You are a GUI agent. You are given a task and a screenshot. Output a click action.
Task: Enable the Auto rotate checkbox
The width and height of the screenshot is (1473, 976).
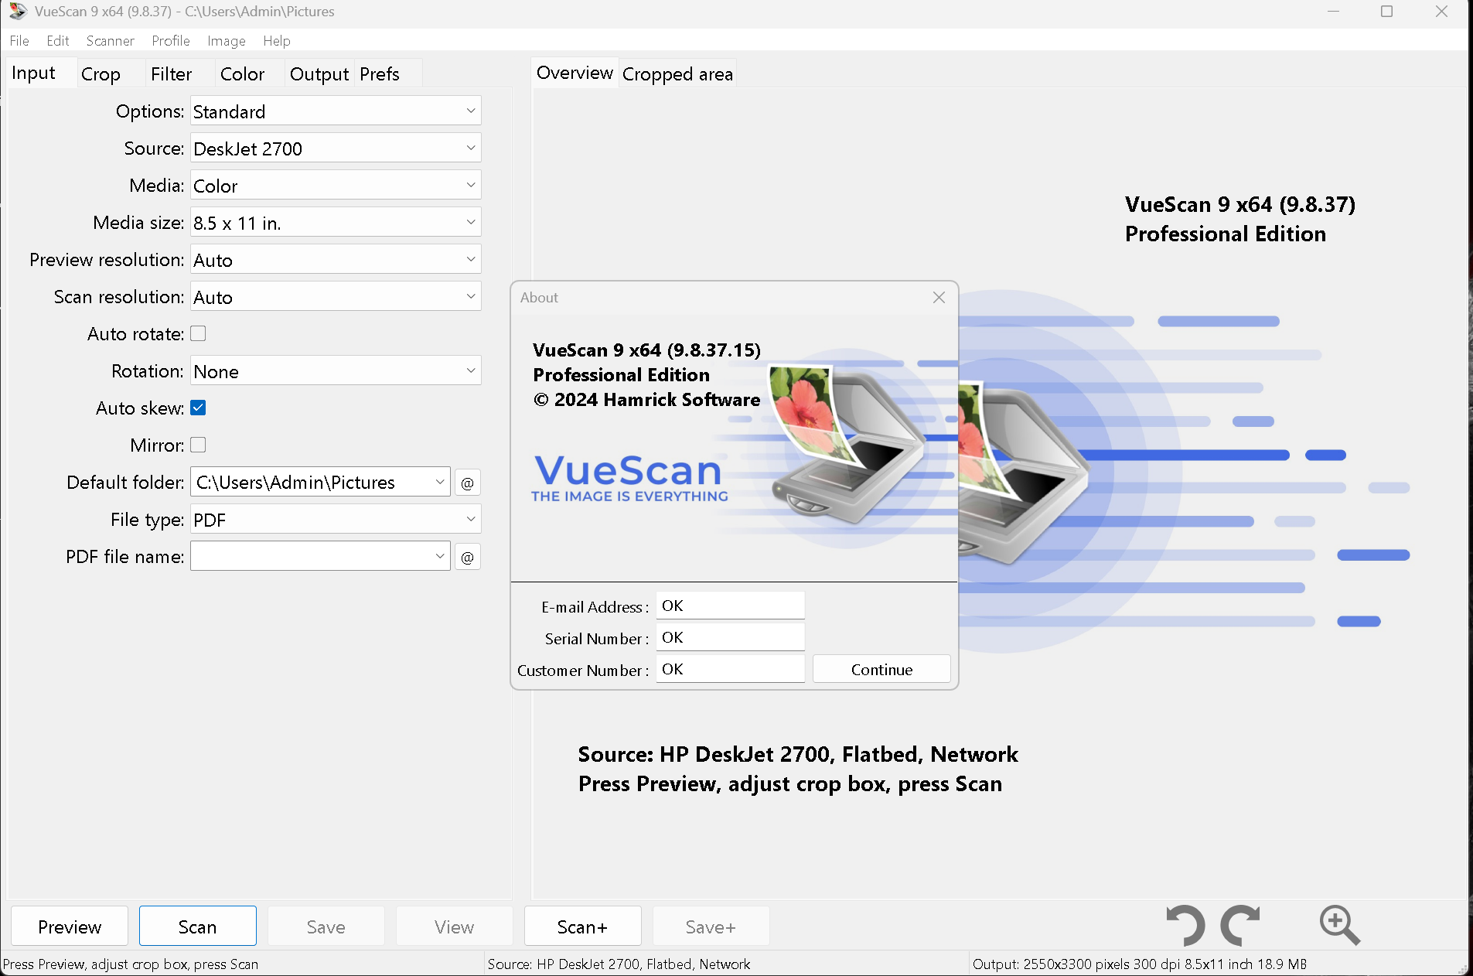coord(198,333)
